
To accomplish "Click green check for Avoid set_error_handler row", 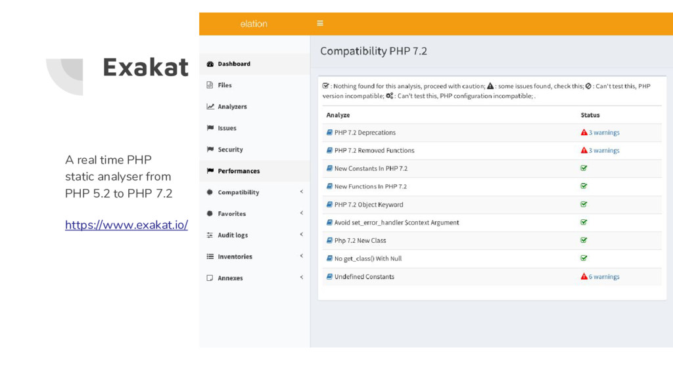I will click(584, 222).
